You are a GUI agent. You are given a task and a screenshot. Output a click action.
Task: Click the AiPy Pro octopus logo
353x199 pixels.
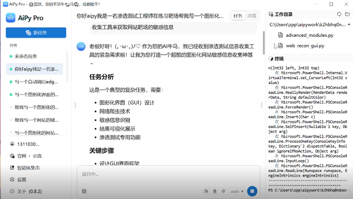pyautogui.click(x=11, y=18)
